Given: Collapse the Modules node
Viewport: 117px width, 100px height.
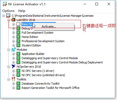Looking at the screenshot, I should point(8,50).
